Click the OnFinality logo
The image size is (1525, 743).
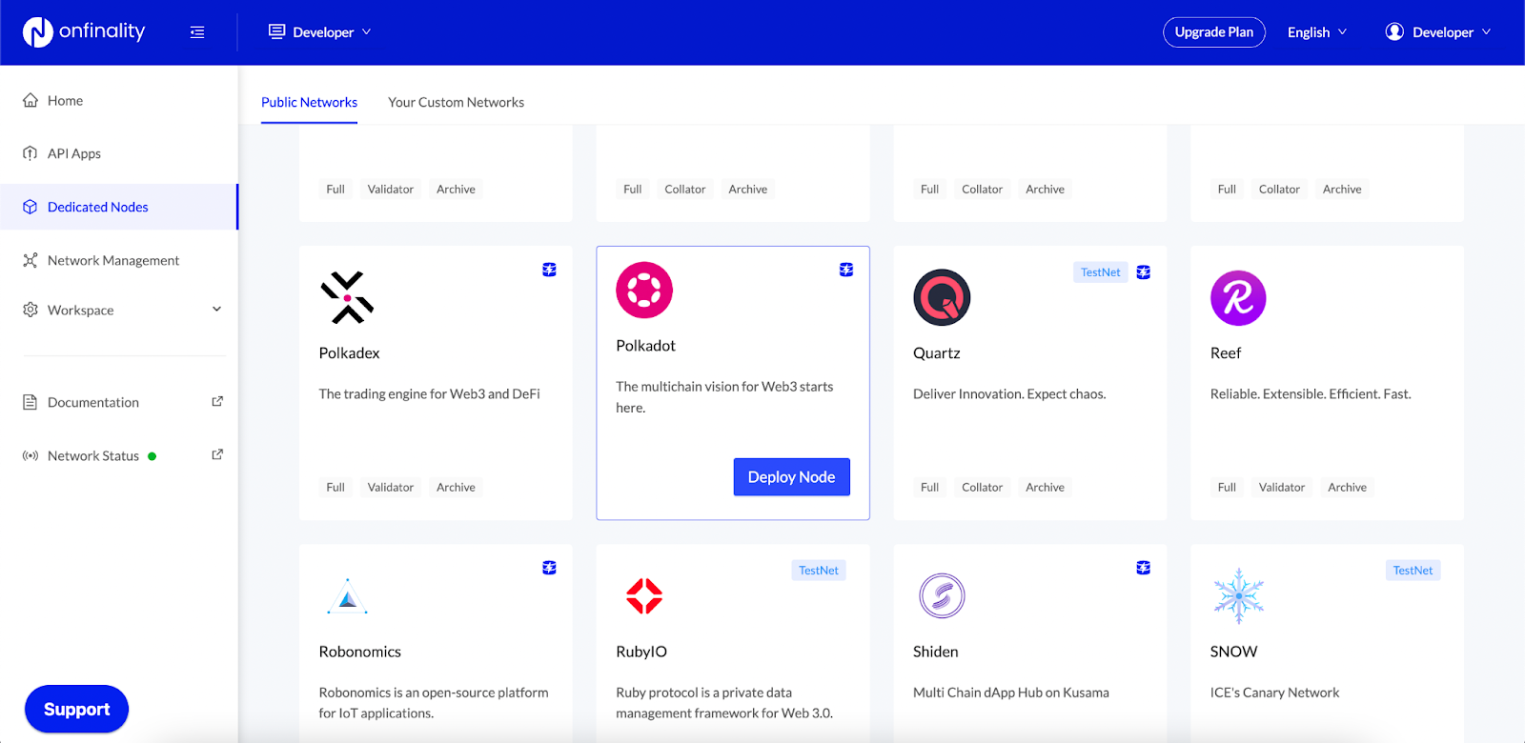pyautogui.click(x=84, y=32)
